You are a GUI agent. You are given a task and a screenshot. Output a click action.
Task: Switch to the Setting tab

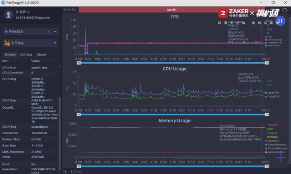point(26,55)
